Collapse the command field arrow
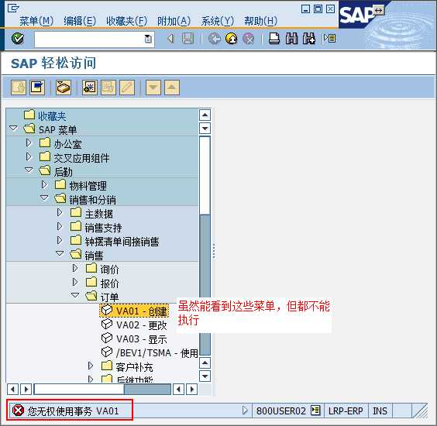The image size is (437, 426). [170, 39]
